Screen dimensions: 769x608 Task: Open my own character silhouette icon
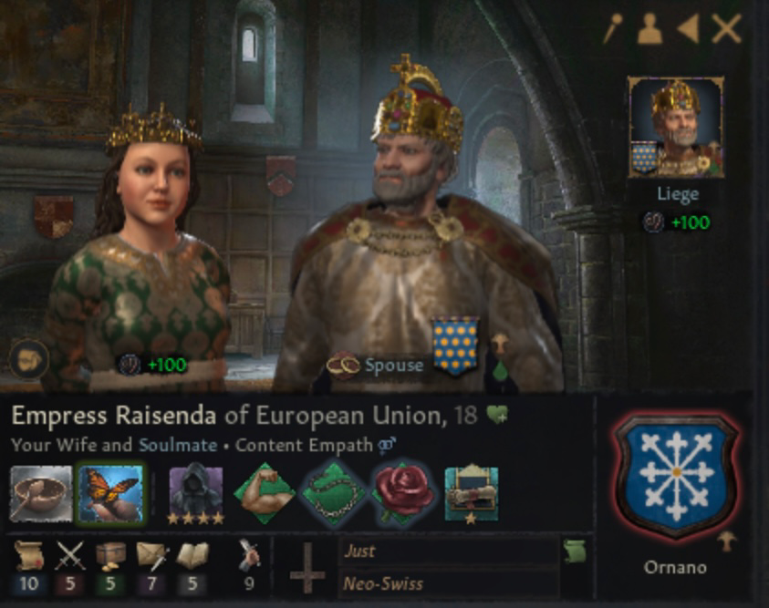tap(649, 29)
